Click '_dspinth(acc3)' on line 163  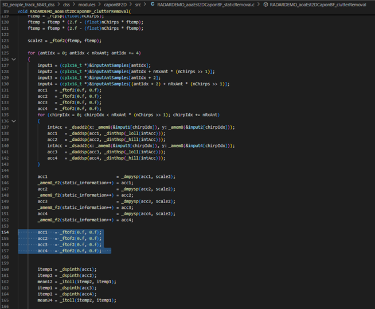(x=77, y=288)
